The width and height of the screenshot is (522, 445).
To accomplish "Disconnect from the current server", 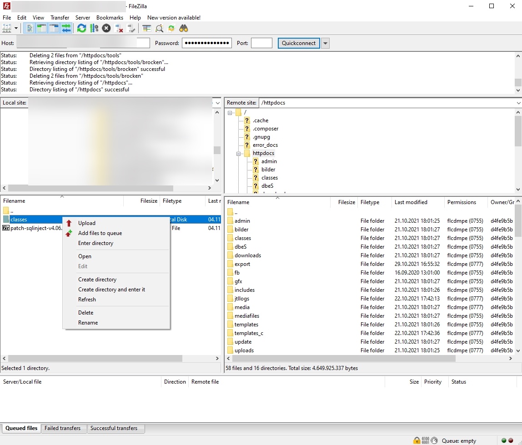I will pyautogui.click(x=119, y=28).
